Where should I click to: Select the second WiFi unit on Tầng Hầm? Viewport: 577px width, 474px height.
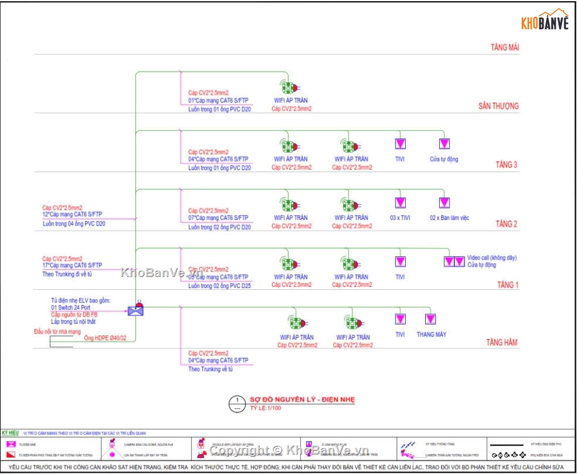coord(353,323)
